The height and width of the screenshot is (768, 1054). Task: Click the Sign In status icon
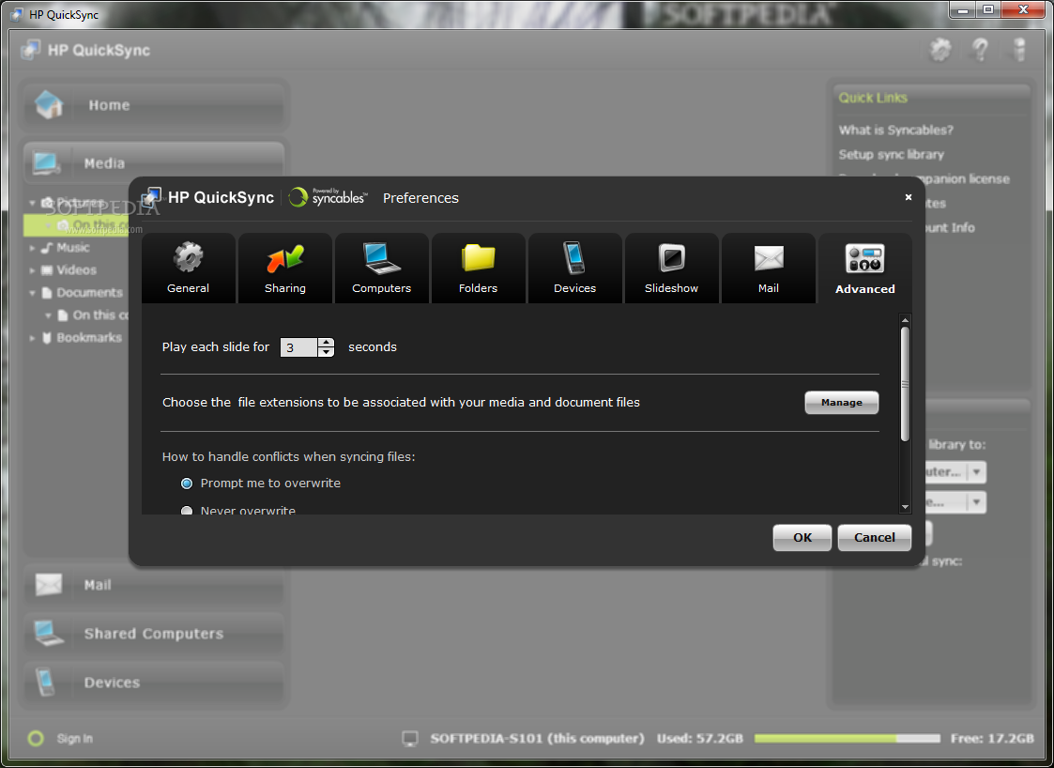[x=36, y=738]
